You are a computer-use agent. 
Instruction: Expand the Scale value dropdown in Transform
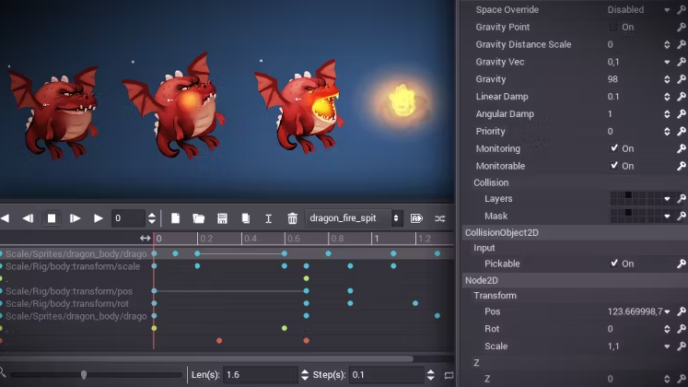pos(667,346)
